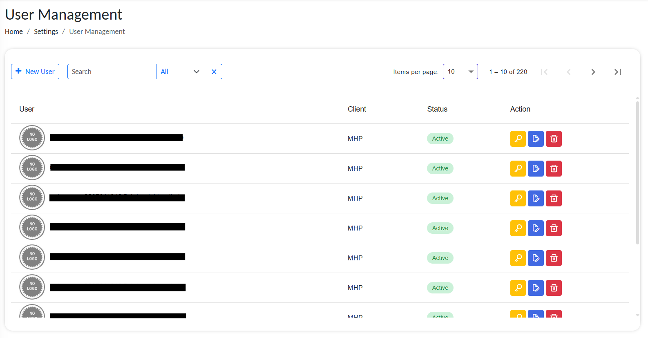Click the New User button
Viewport: 648px width, 338px height.
coord(35,72)
